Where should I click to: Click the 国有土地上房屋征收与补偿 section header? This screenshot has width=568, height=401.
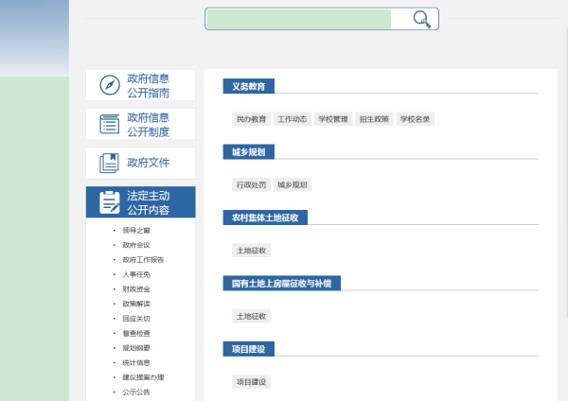pos(280,283)
